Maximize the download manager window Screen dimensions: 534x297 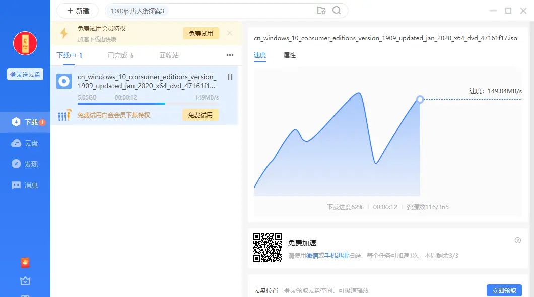(508, 11)
